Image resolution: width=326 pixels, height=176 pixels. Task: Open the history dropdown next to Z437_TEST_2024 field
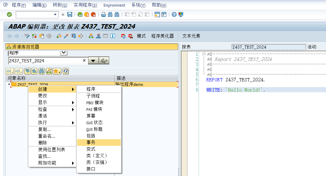(93, 61)
